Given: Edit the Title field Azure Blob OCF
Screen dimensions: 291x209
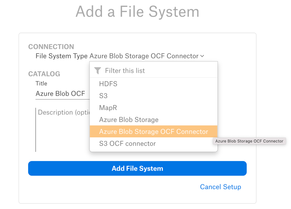Looking at the screenshot, I should coord(62,94).
